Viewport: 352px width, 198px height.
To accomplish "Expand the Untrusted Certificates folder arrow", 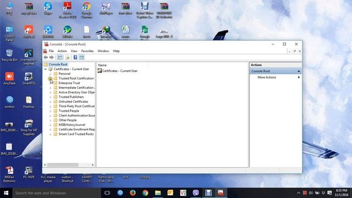I will click(50, 102).
